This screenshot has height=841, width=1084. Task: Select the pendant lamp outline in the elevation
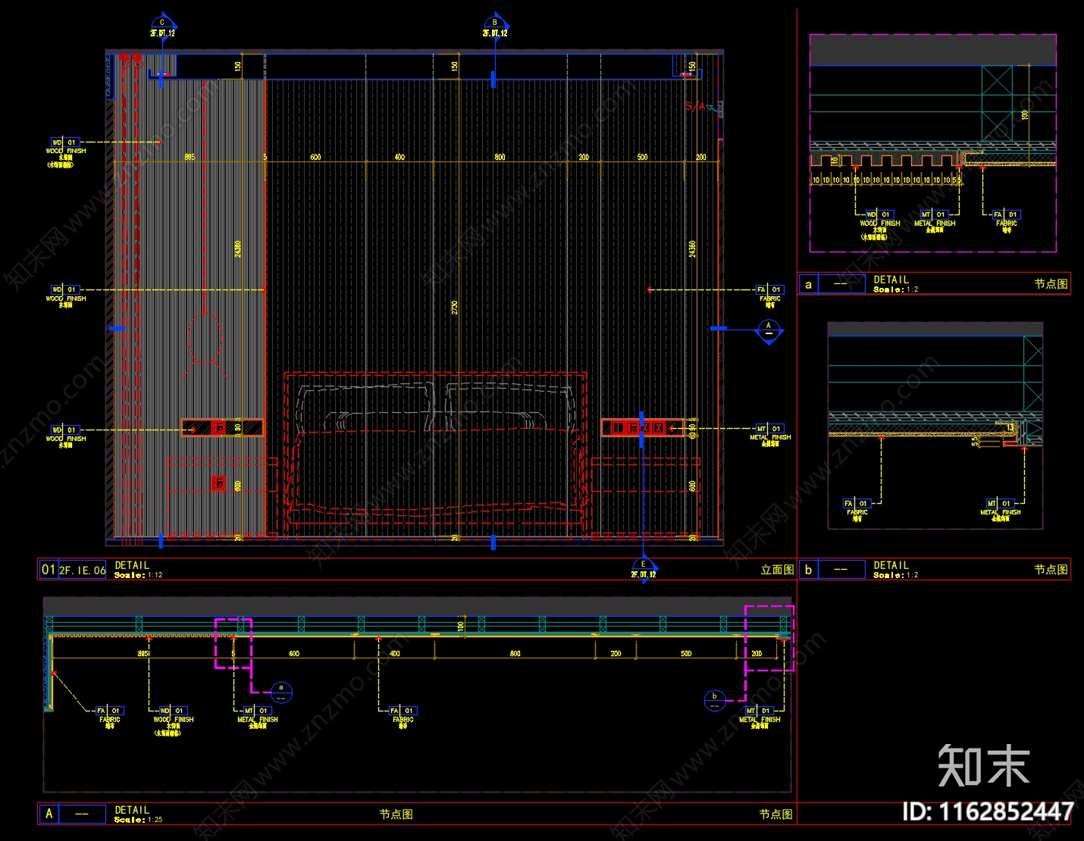pos(205,339)
